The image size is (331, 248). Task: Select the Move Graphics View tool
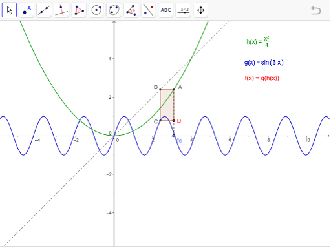(x=201, y=10)
